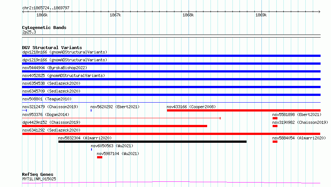The width and height of the screenshot is (331, 187).
Task: Click the blue bar under nsv6354538
Action: point(171,87)
